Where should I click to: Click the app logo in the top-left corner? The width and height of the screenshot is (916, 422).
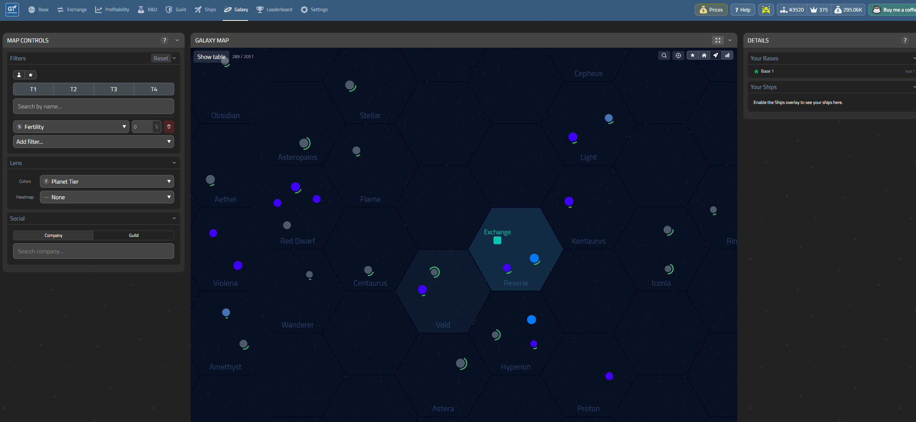coord(12,10)
